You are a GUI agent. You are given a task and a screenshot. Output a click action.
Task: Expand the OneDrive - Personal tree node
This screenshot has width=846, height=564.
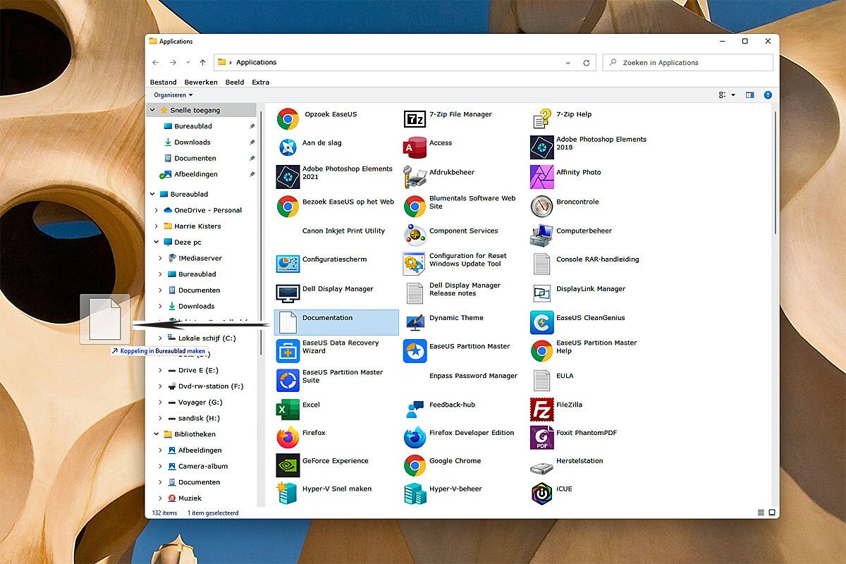point(157,210)
